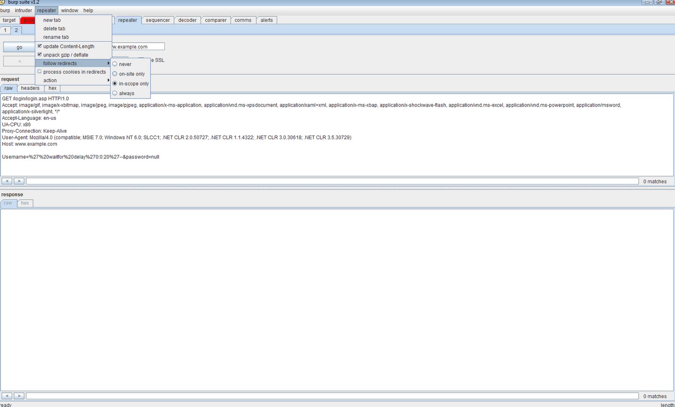Expand the follow redirects submenu
The height and width of the screenshot is (407, 675).
pos(73,63)
